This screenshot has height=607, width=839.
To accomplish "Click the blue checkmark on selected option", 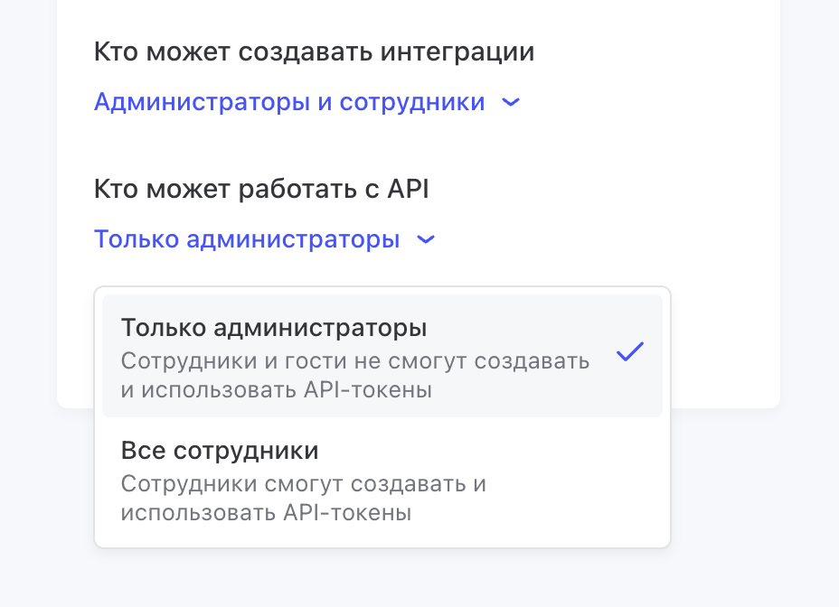I will [629, 353].
